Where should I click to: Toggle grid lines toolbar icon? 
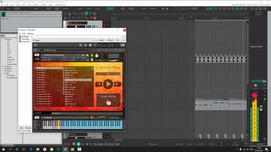(82, 14)
